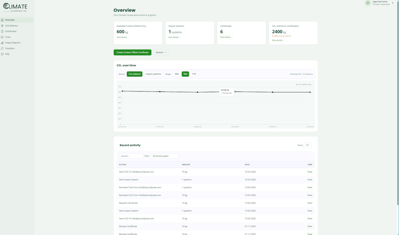Image resolution: width=399 pixels, height=235 pixels.
Task: Open the All activity types filter
Action: [164, 156]
